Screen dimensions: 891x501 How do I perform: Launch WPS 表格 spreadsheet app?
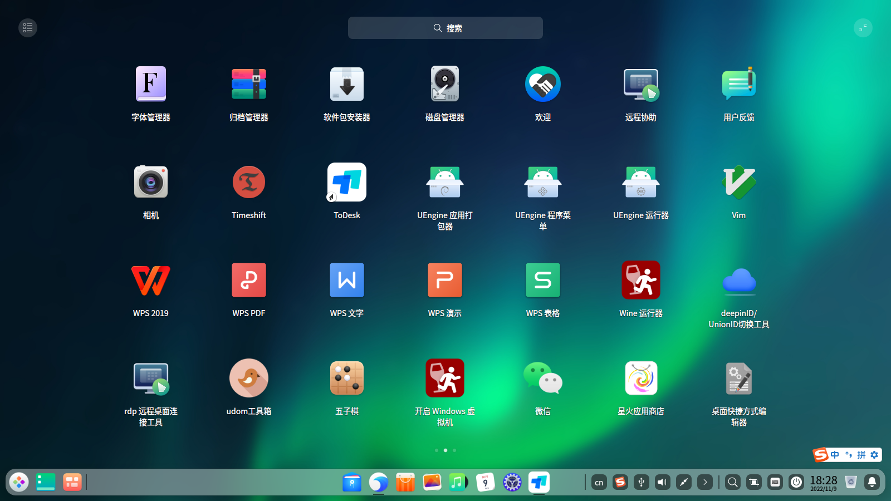(x=543, y=280)
